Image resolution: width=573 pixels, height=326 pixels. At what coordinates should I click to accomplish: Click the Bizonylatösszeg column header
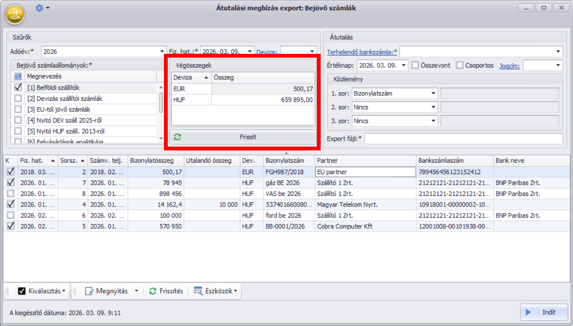coord(155,161)
